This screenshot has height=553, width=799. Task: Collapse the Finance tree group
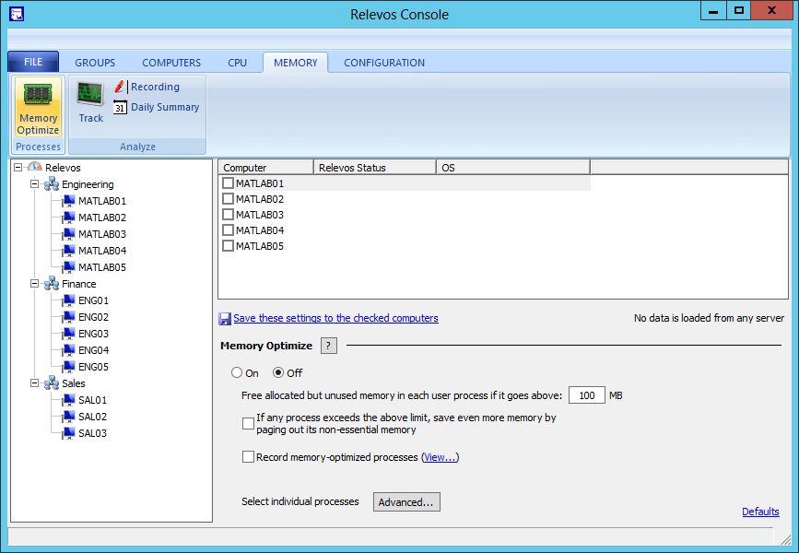point(35,283)
